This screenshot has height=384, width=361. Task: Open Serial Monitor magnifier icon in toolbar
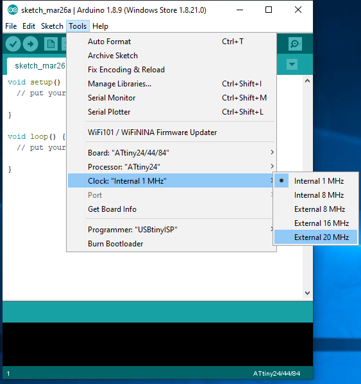[x=295, y=44]
